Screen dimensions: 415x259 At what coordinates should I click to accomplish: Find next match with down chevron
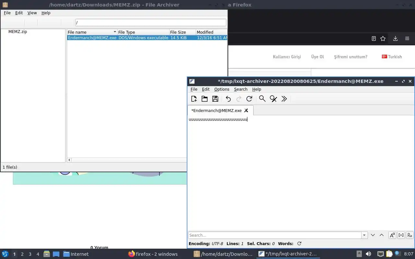click(373, 235)
